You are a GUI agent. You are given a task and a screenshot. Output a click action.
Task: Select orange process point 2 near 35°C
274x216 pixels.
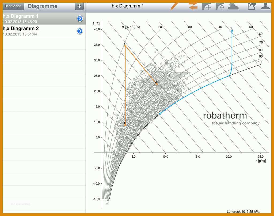125,46
